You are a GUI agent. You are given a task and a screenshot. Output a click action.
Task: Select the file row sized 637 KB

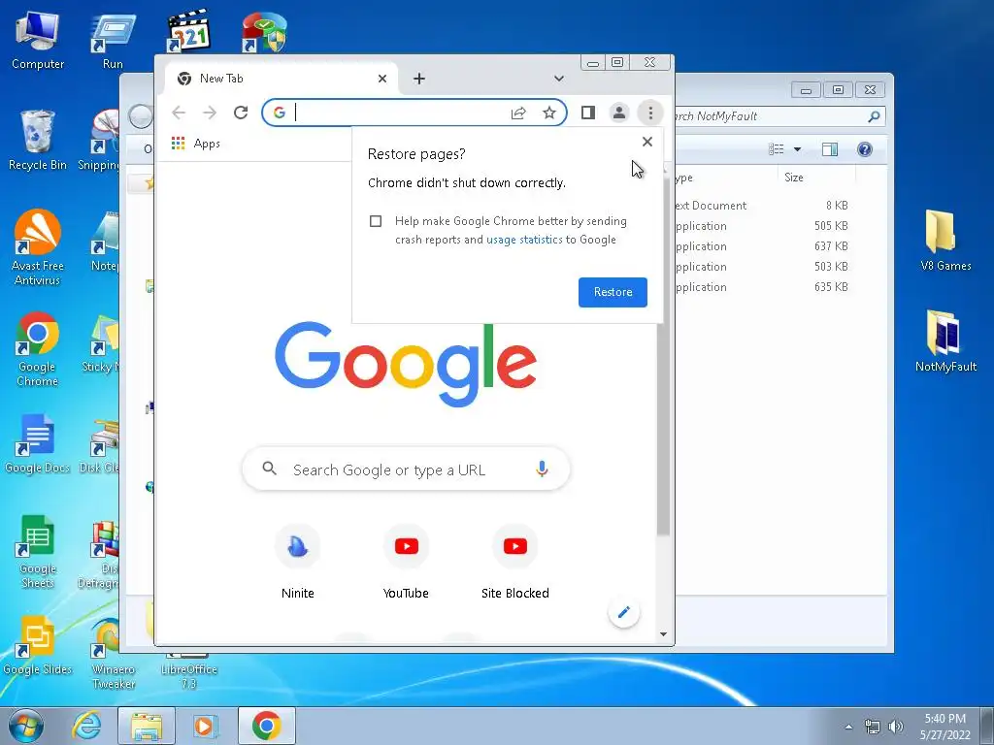click(761, 245)
